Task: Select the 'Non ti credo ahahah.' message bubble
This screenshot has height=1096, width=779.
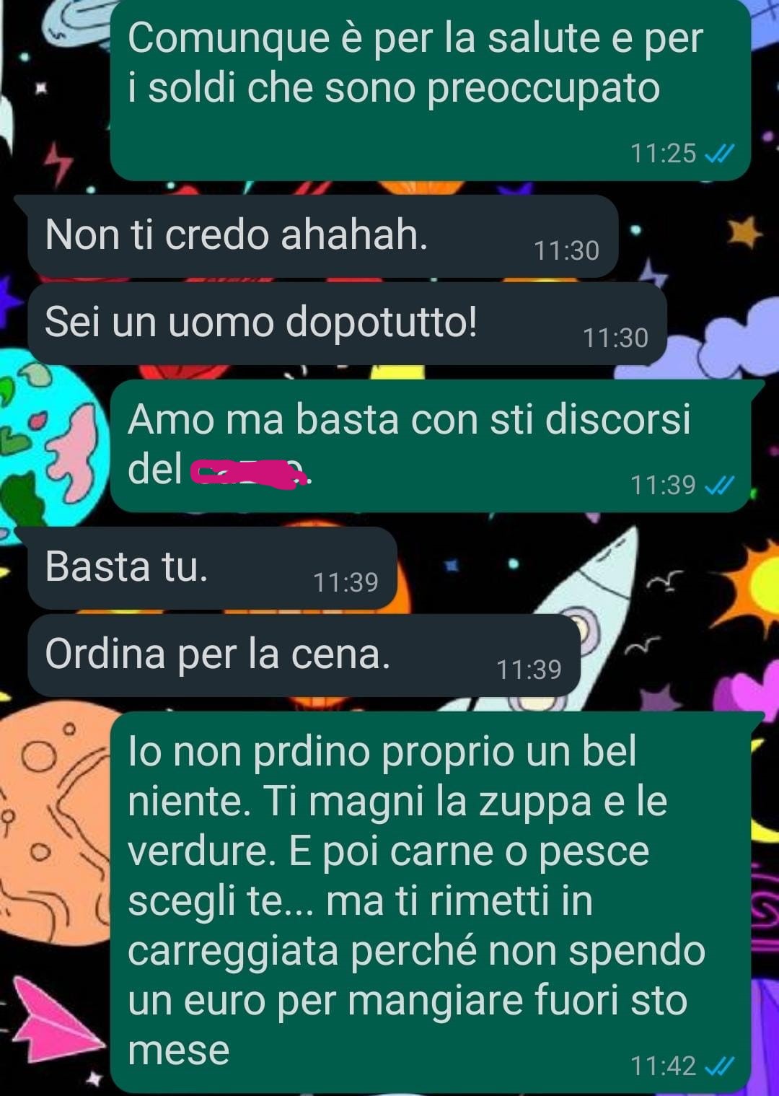Action: tap(322, 236)
